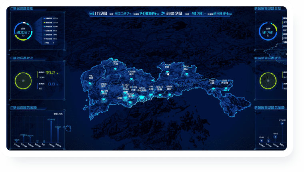Toggle the first blue-dot legend entry
The height and width of the screenshot is (172, 304).
point(51,19)
